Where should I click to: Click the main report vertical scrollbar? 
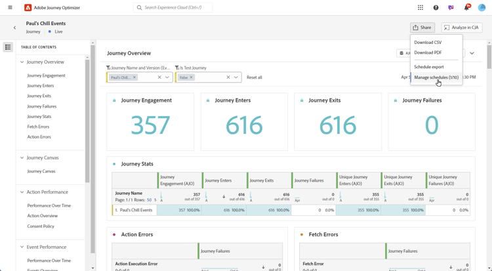click(489, 56)
